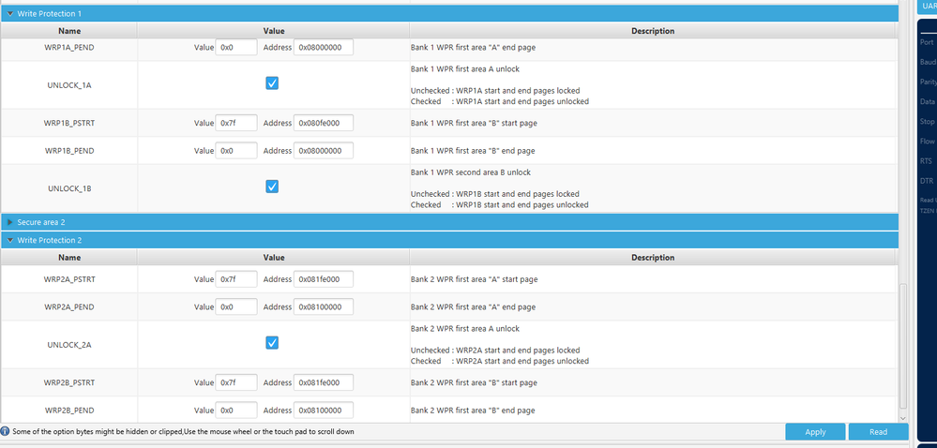Click 'Bank 1 WPR first area "B" start page' description

click(474, 123)
